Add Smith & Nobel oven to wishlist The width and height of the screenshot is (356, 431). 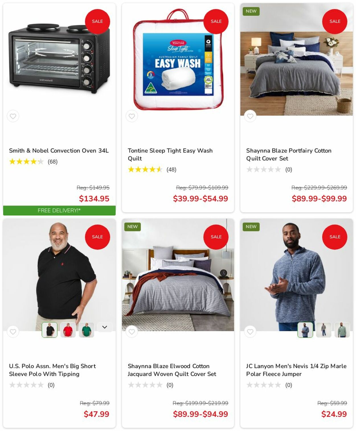coord(13,116)
